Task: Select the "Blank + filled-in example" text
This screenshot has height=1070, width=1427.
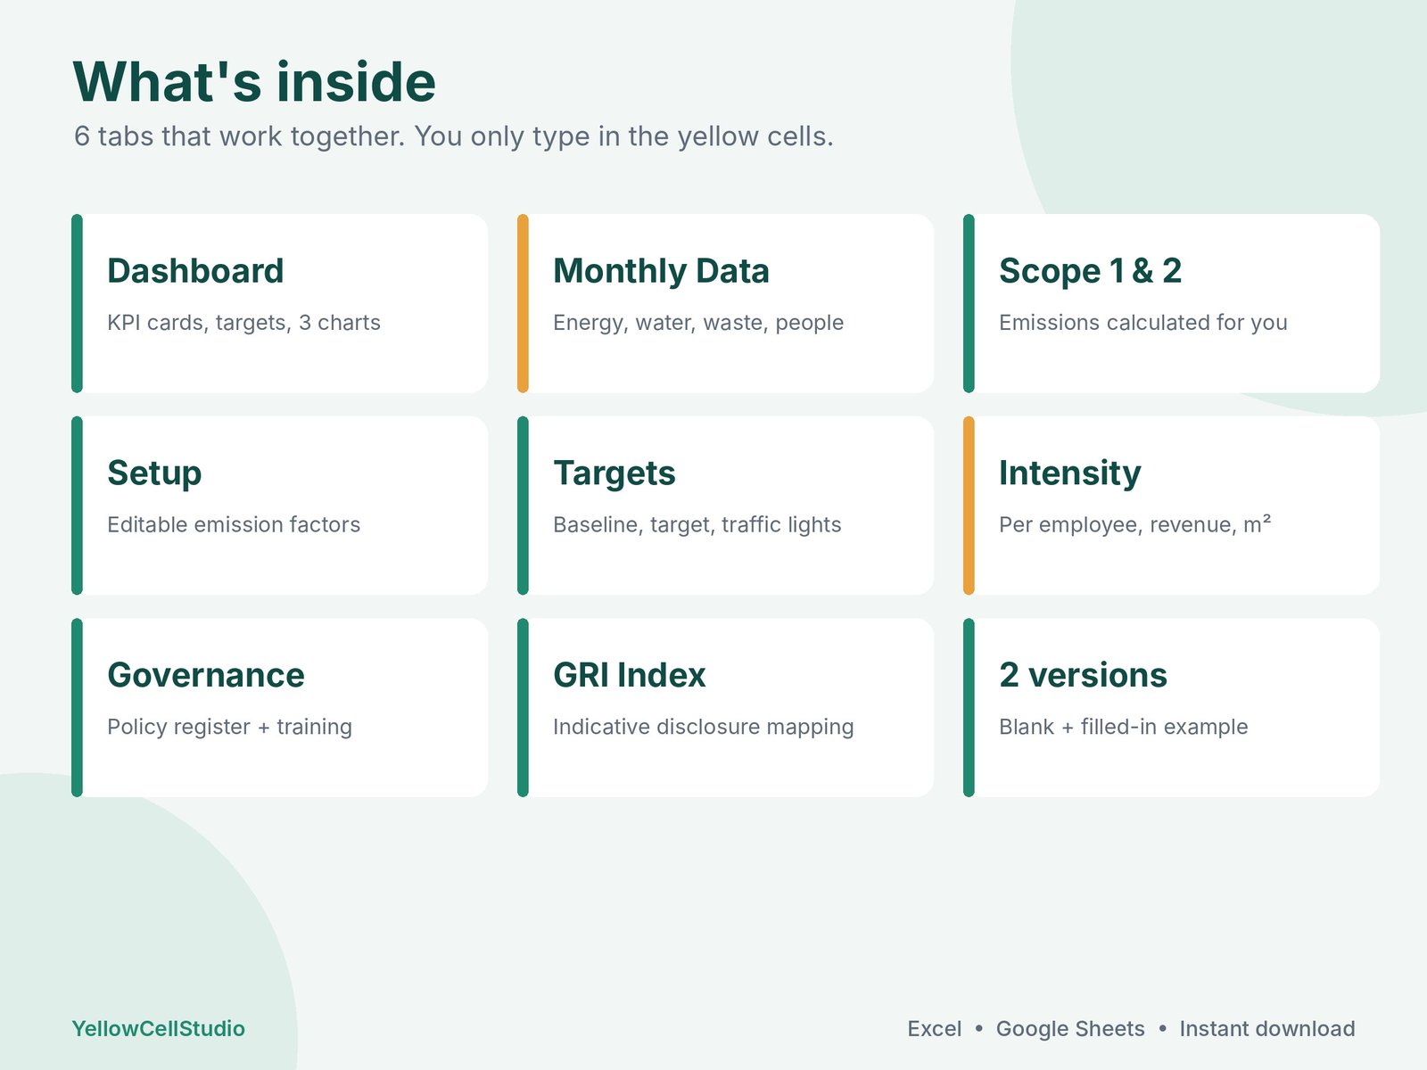Action: coord(1123,728)
